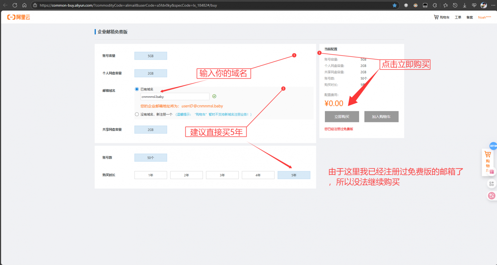Screen dimensions: 497x265
Task: Open the Noah**** account link
Action: point(484,17)
